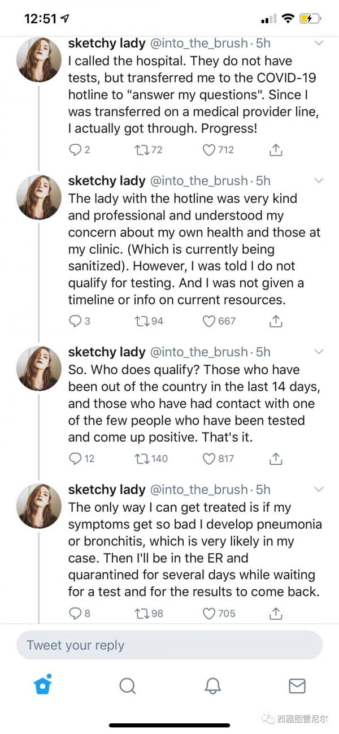Open options chevron on the first tweet

click(x=319, y=43)
